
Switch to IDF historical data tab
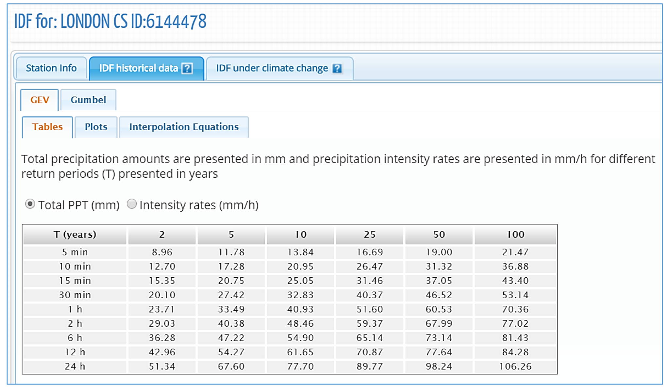click(x=139, y=68)
